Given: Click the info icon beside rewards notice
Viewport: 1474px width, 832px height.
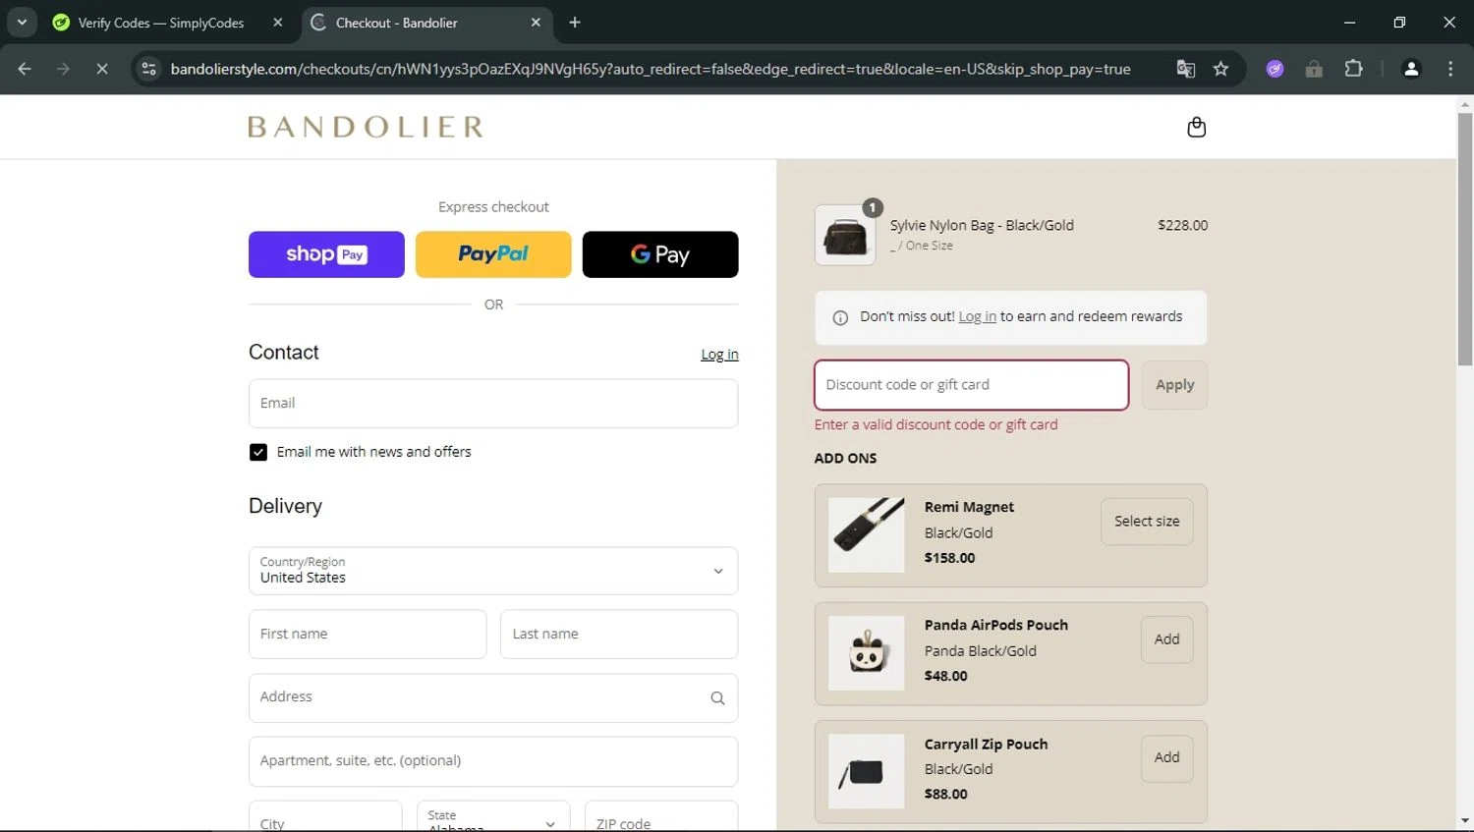Looking at the screenshot, I should tap(840, 317).
